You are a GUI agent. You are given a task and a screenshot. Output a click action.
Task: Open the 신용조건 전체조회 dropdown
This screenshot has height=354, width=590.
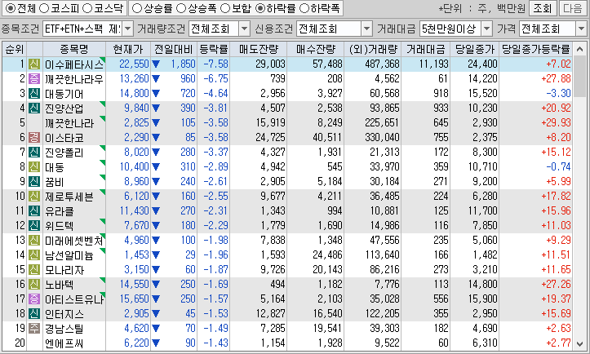[366, 29]
